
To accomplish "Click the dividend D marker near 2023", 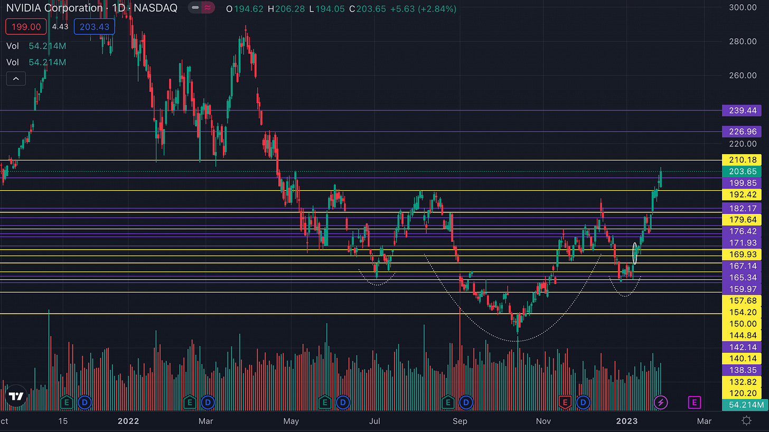I will tap(584, 402).
